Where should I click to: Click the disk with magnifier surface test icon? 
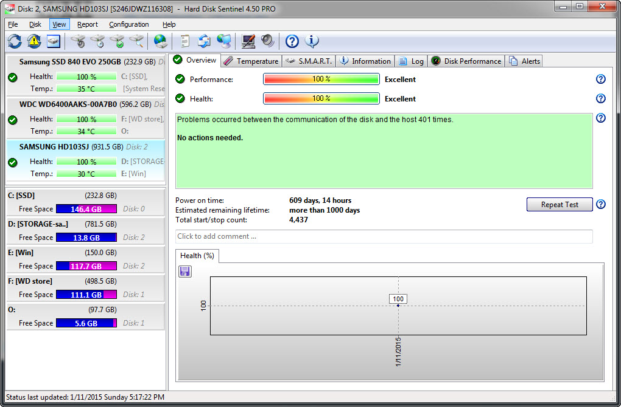tap(136, 41)
